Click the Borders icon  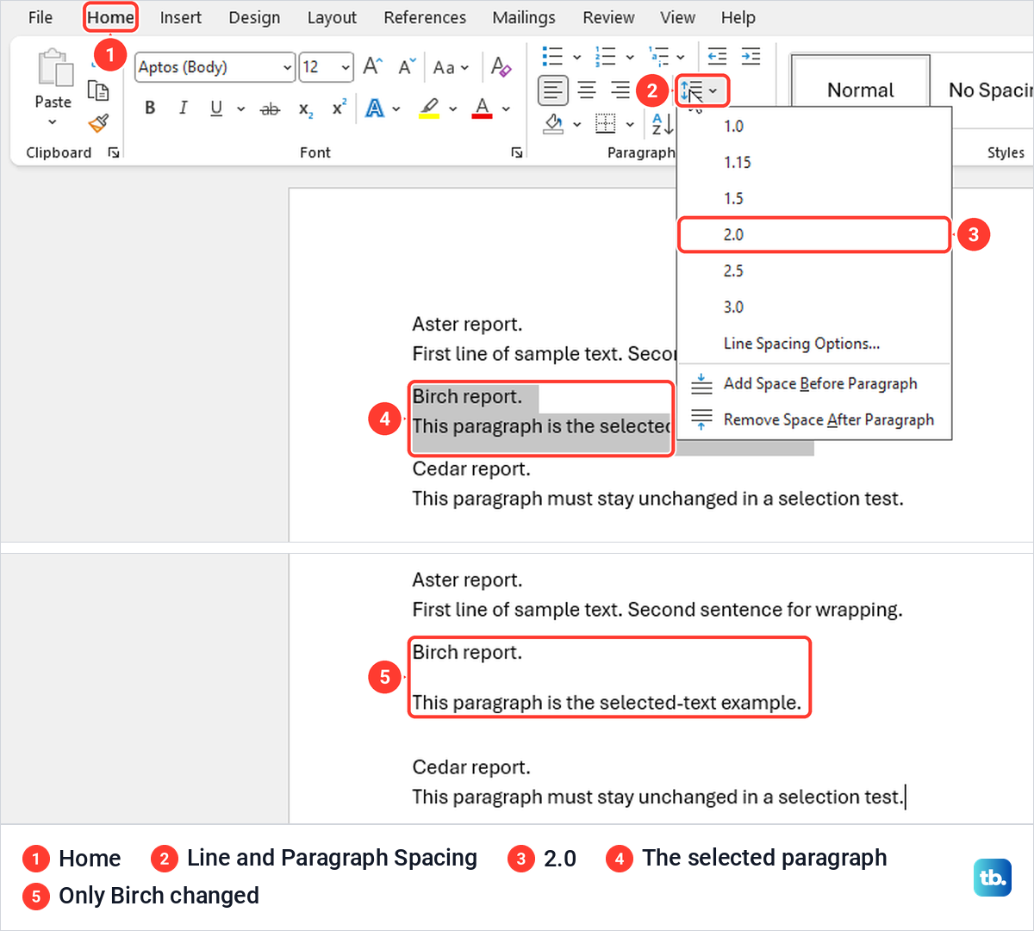(x=606, y=124)
